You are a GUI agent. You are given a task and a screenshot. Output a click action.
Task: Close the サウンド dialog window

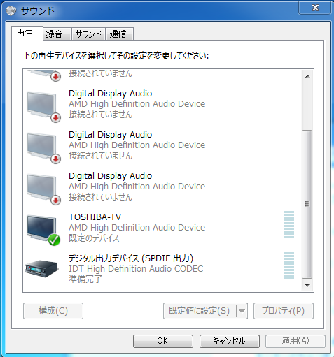coord(315,8)
